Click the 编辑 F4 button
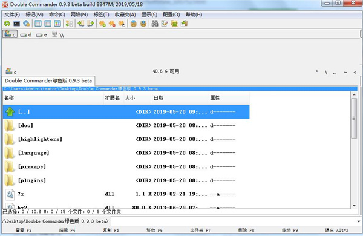 pos(67,230)
